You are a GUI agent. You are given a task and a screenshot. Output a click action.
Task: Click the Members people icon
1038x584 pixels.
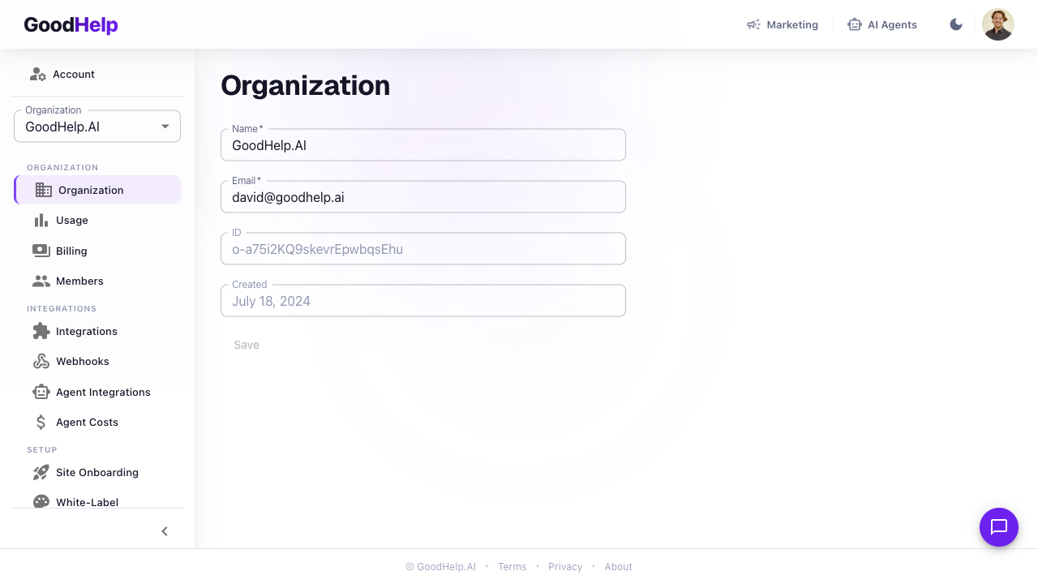[x=41, y=281]
